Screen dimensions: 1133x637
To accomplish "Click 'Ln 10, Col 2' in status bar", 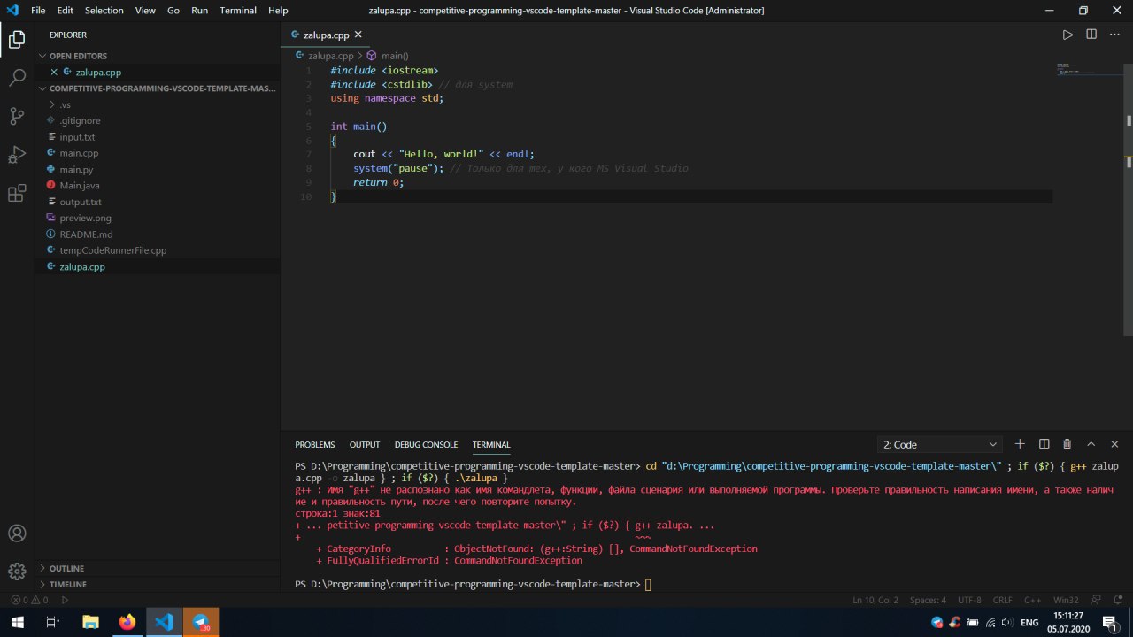I will 875,600.
